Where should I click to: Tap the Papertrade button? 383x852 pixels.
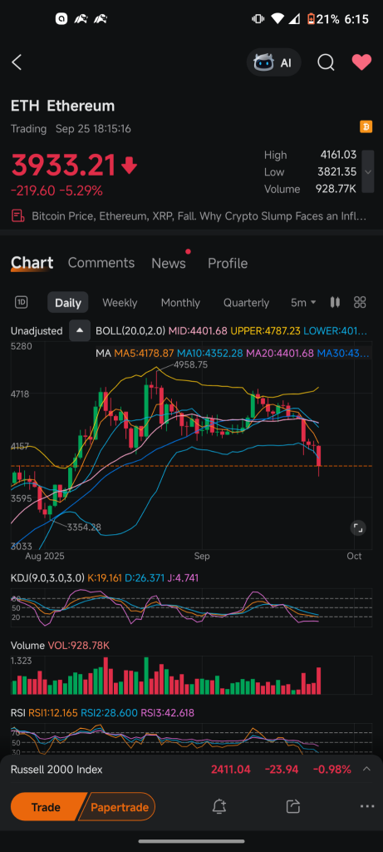(x=119, y=807)
